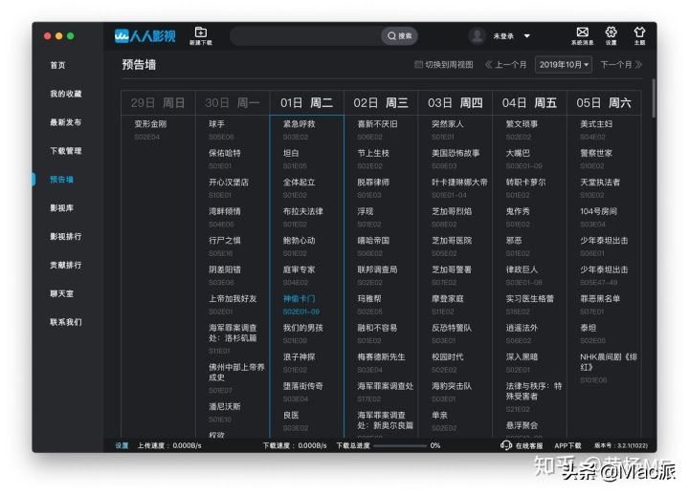Open show 突然家人

447,124
